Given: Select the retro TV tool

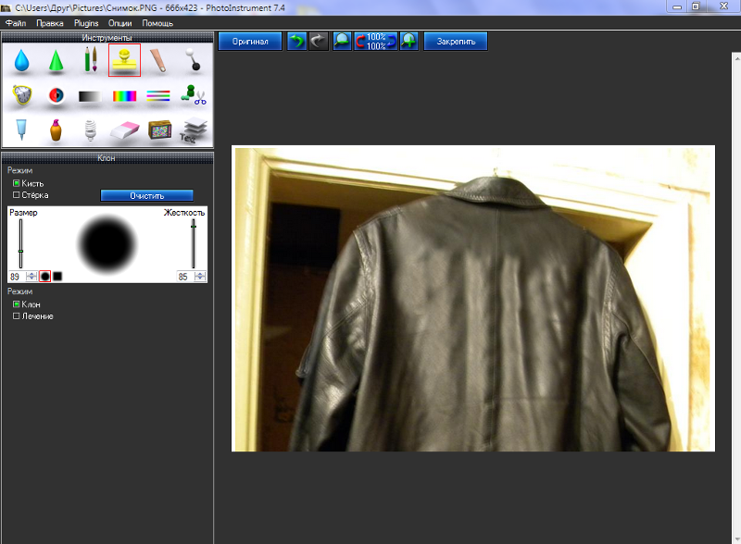Looking at the screenshot, I should point(159,130).
